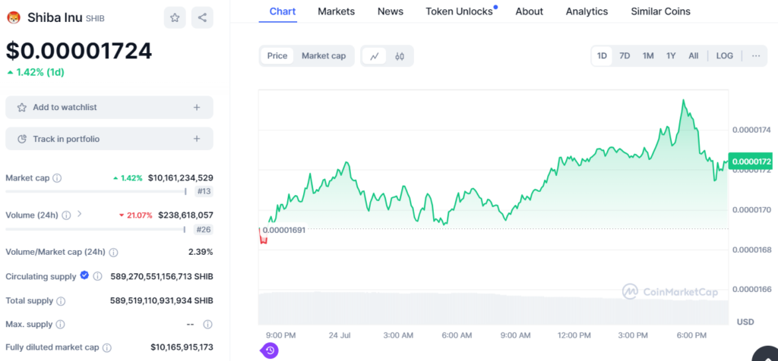The image size is (778, 361).
Task: Open the About tab
Action: [530, 11]
